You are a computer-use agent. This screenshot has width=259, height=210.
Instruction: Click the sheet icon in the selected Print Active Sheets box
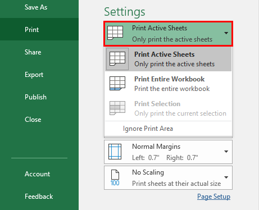pos(115,33)
